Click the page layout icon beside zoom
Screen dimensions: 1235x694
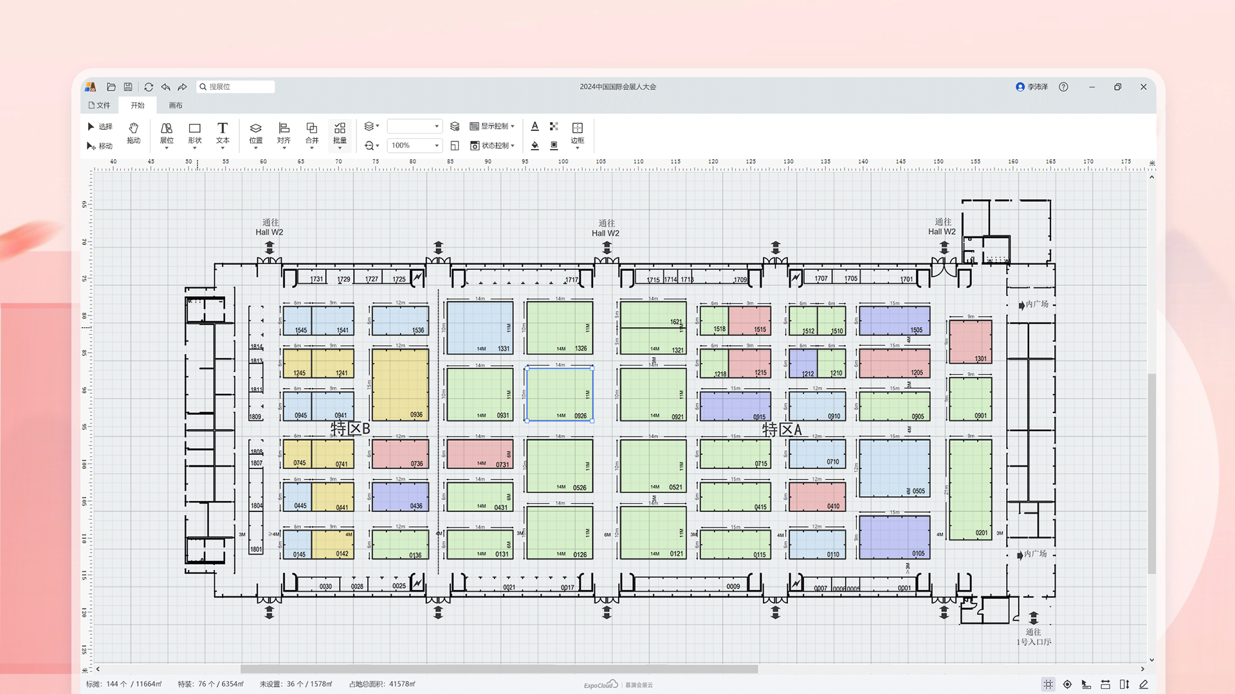[455, 146]
